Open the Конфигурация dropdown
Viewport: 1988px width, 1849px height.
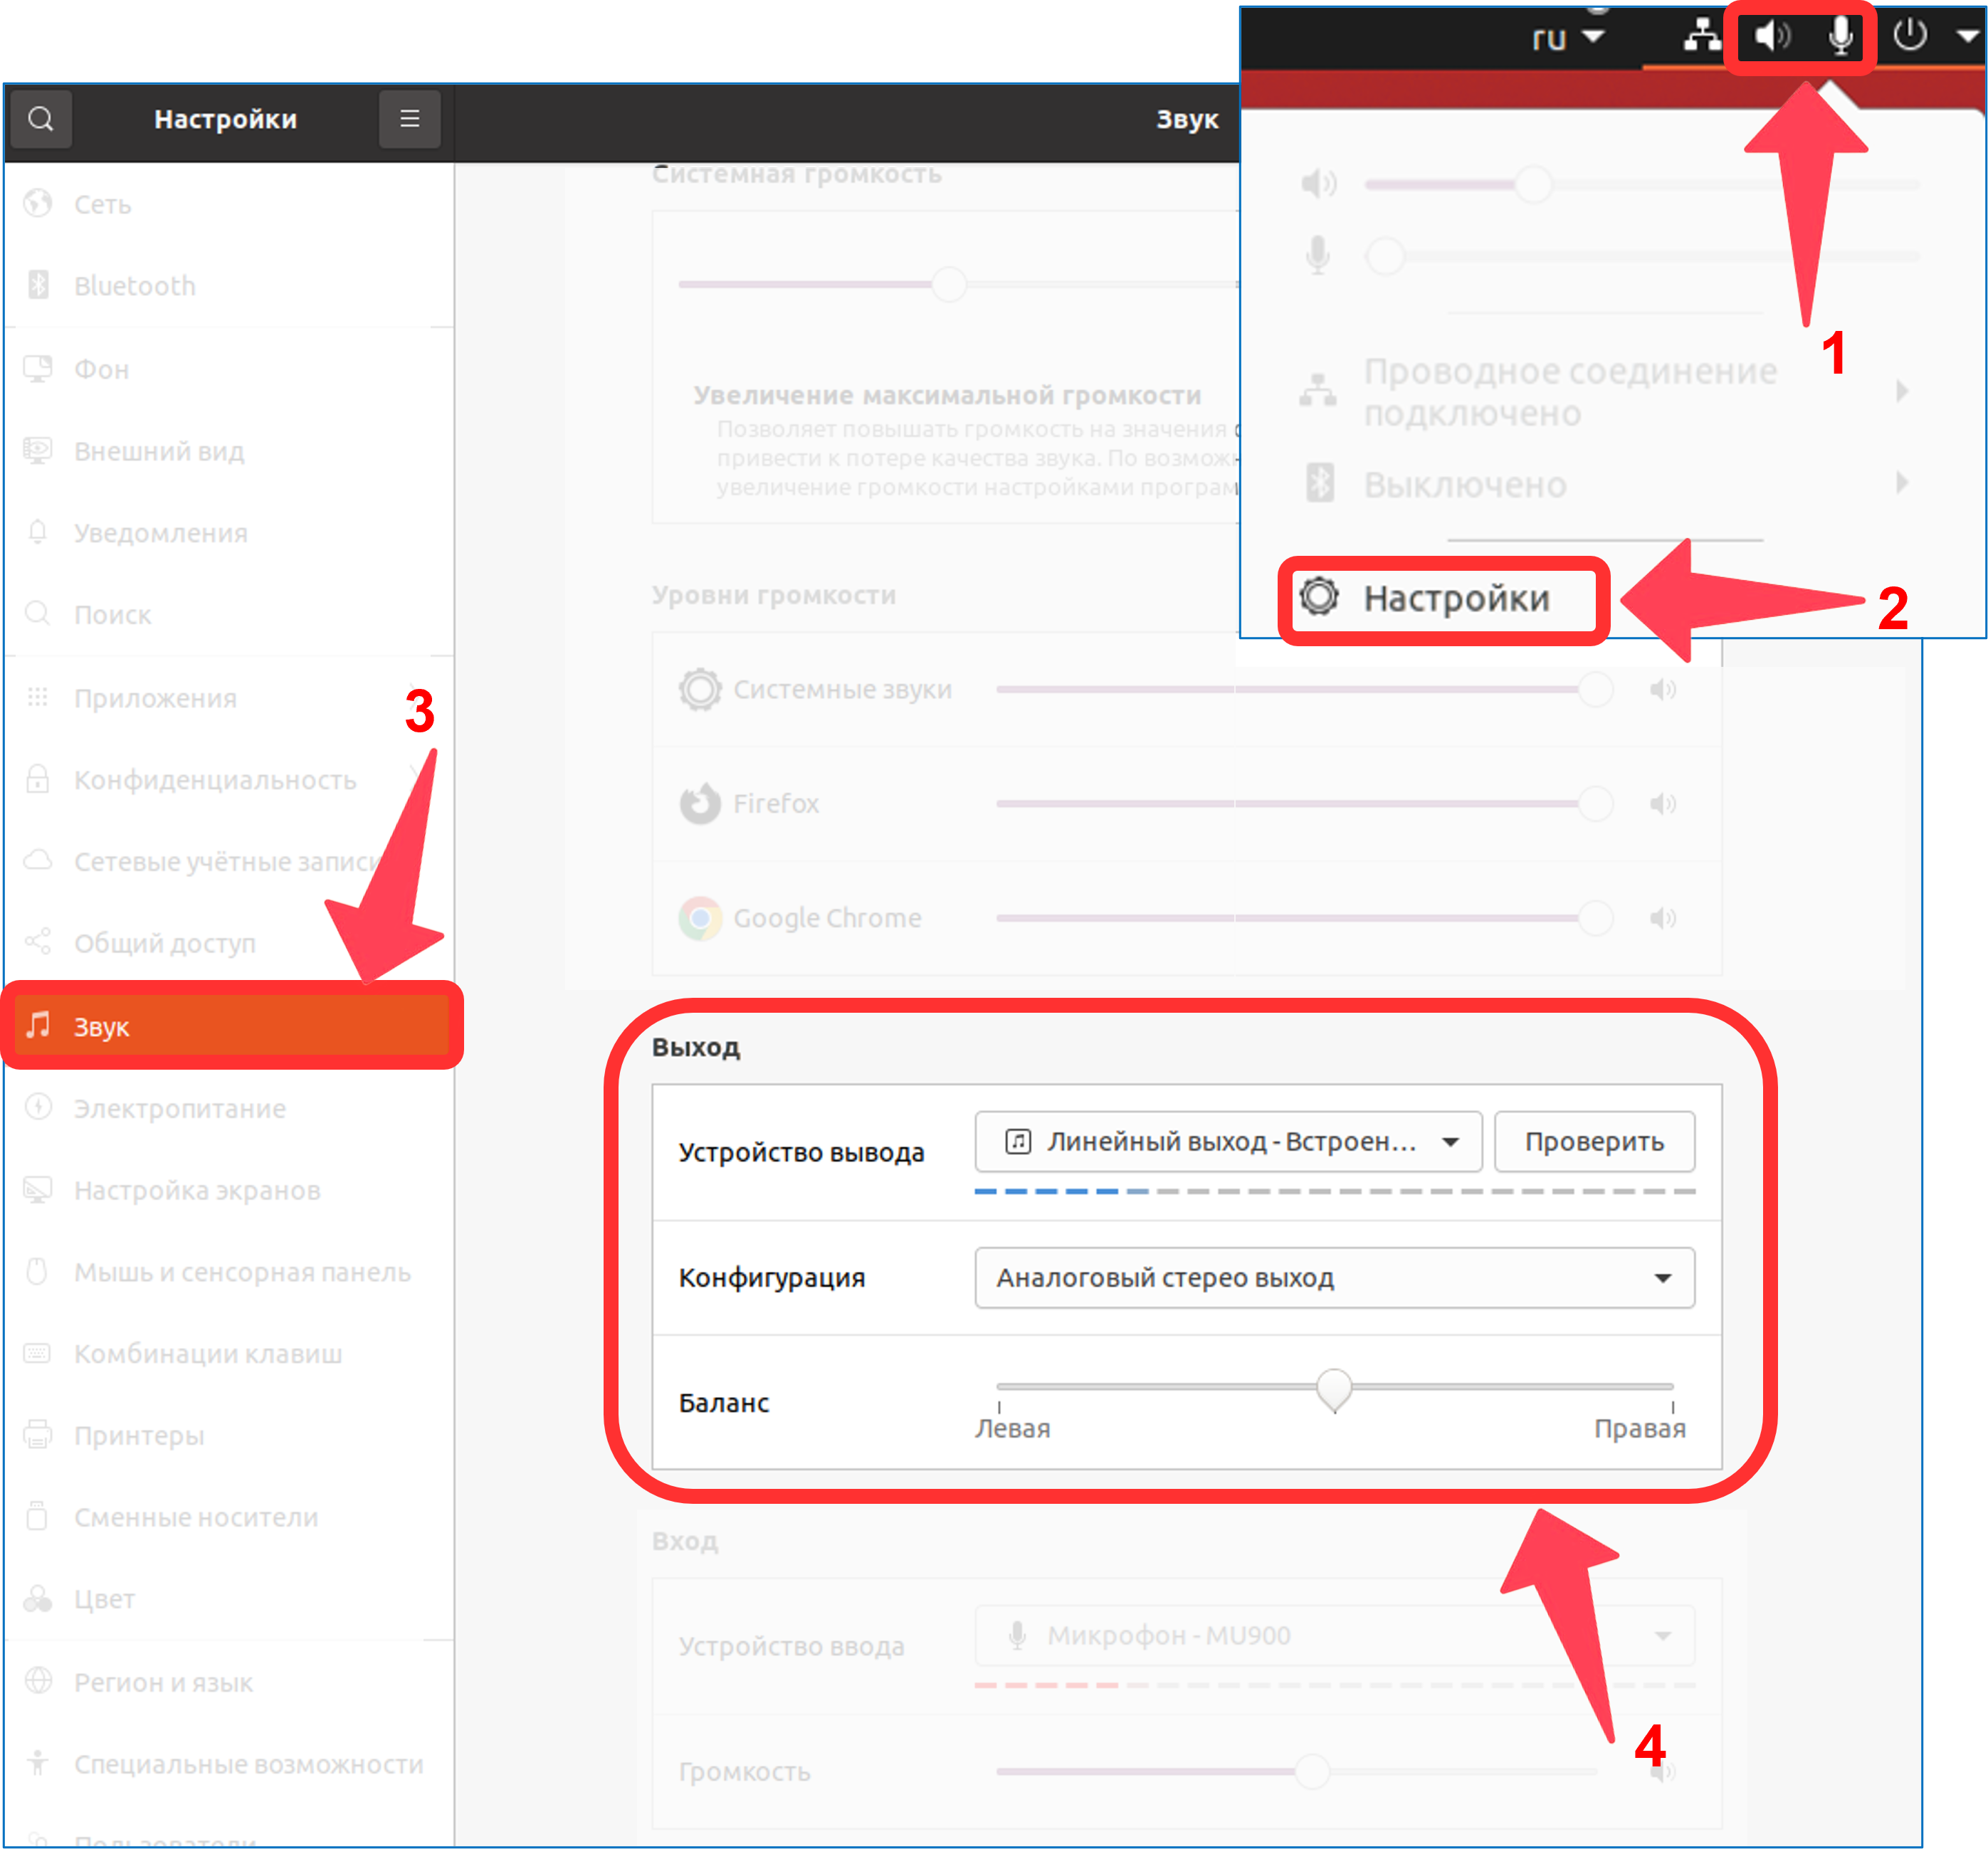[1334, 1278]
